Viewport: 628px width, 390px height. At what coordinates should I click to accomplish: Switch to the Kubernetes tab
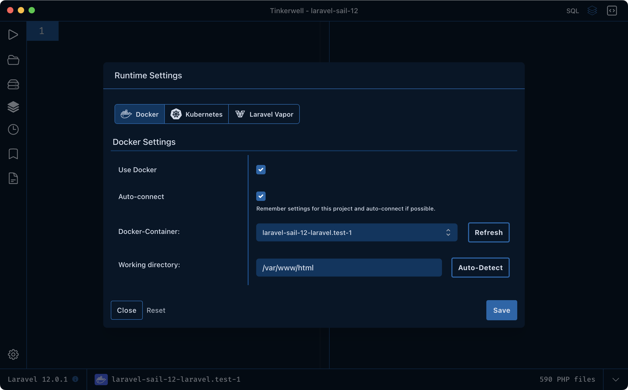coord(197,114)
